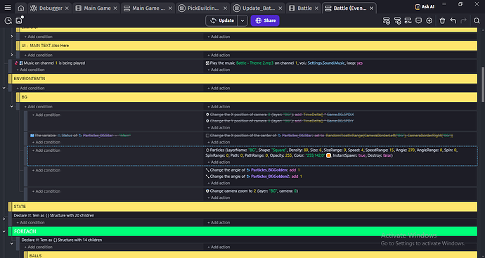Screen dimensions: 485x258
Task: Select the STATE group header
Action: click(x=242, y=207)
